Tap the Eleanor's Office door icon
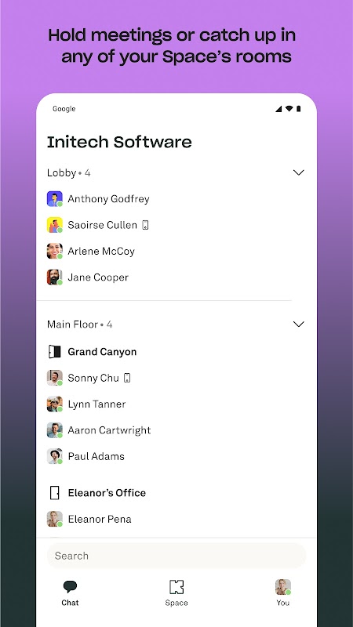 [54, 493]
